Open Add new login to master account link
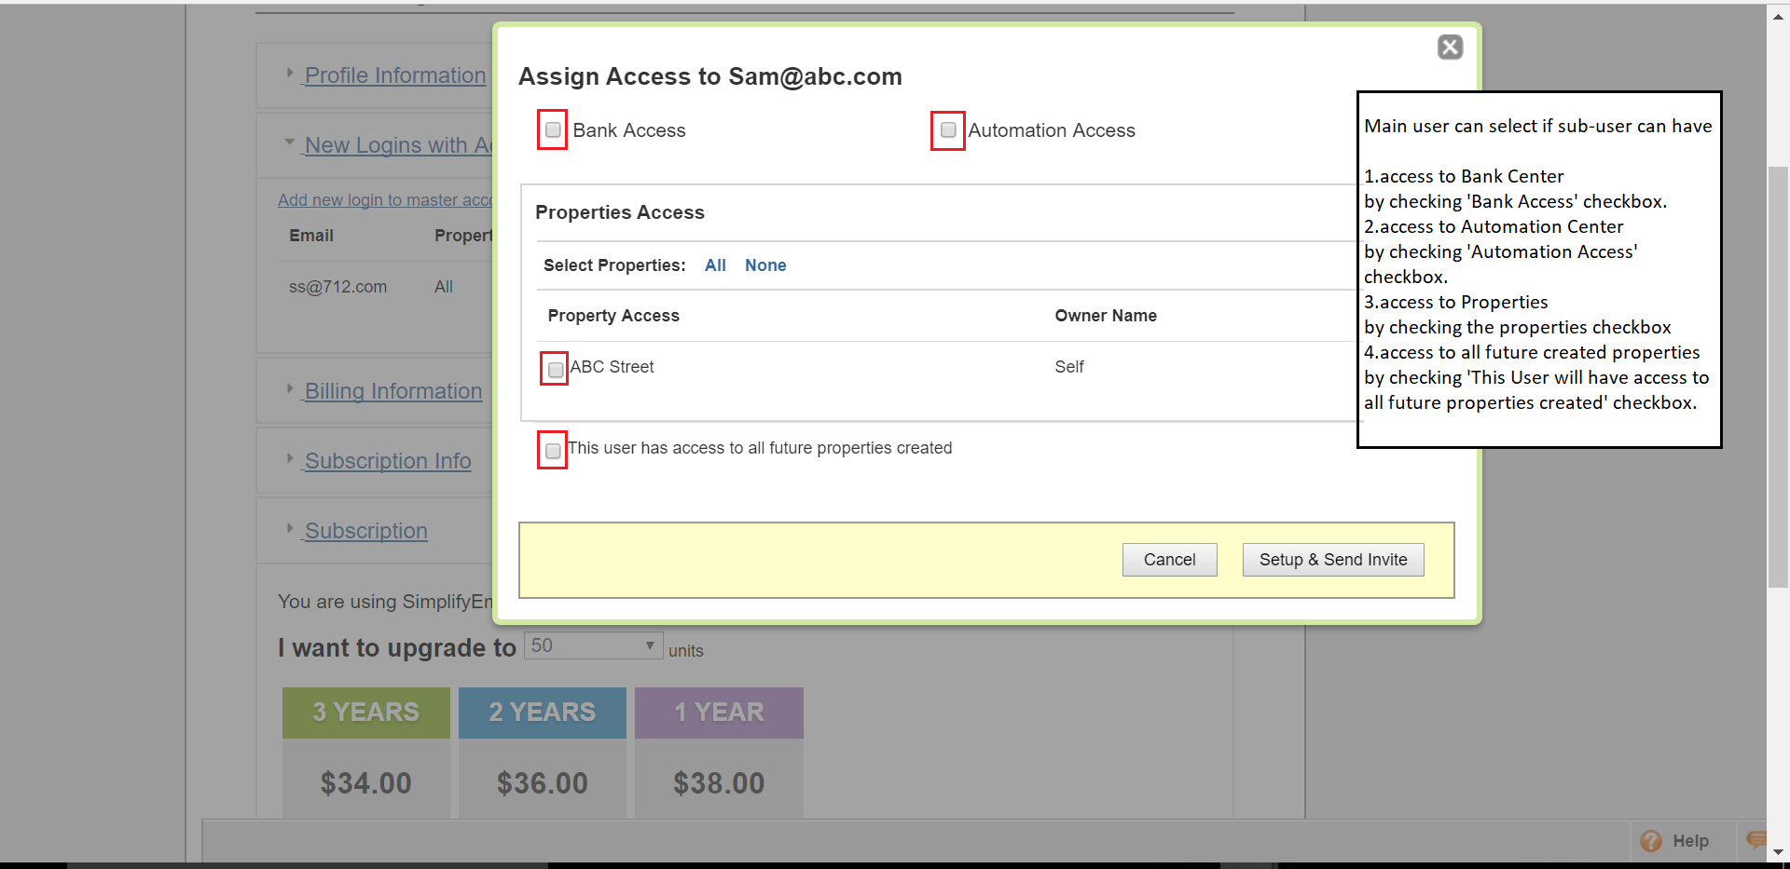 pos(385,200)
